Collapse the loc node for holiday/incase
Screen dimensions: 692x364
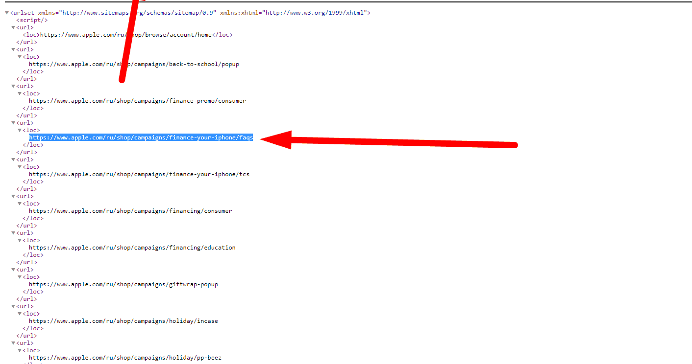click(x=20, y=314)
